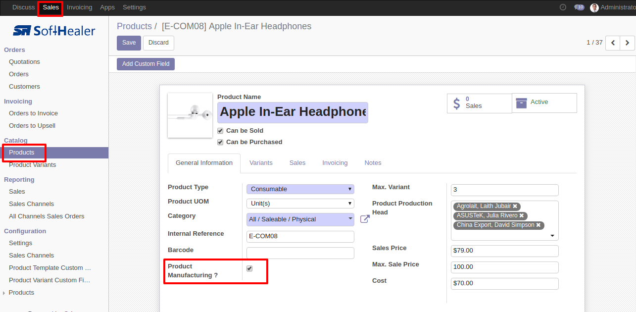Open Product Type dropdown
This screenshot has height=312, width=636.
[300, 189]
